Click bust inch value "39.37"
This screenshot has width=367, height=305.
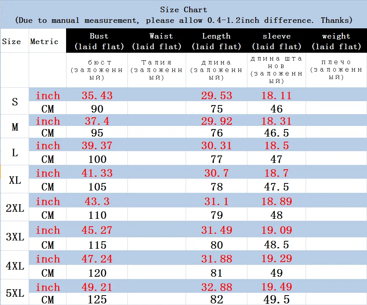coord(97,146)
